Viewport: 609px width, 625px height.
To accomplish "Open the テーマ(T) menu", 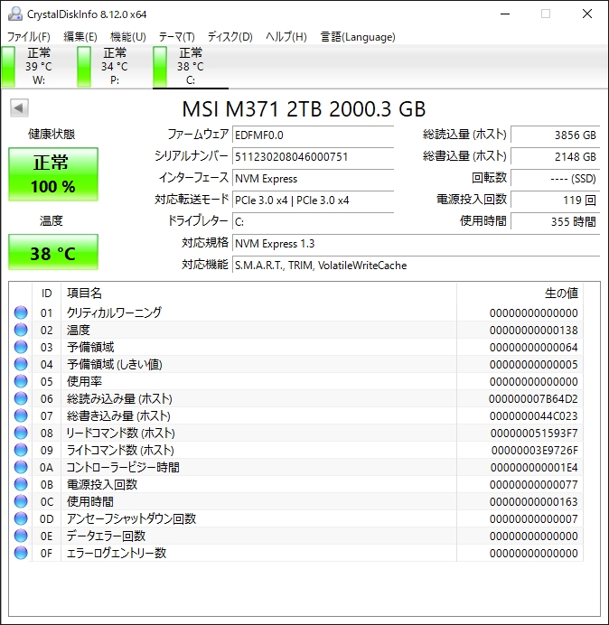I will tap(177, 37).
